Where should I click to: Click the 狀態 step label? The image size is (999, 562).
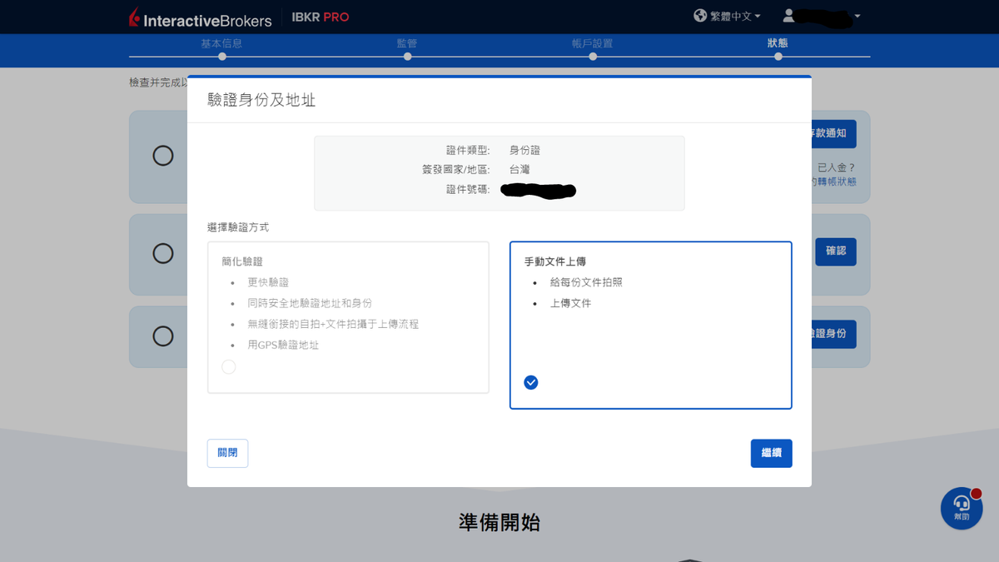(778, 42)
